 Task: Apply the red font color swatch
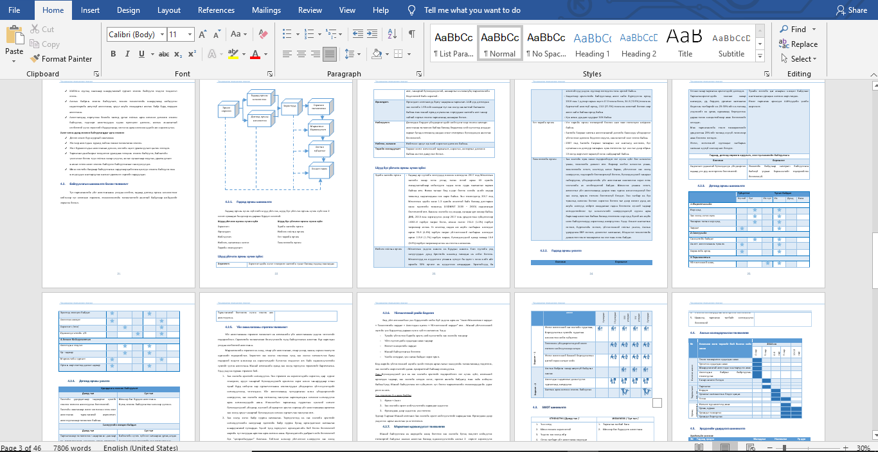pyautogui.click(x=255, y=54)
